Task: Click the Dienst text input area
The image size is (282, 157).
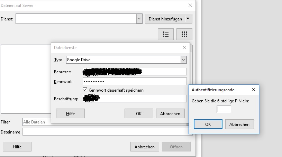Action: coord(76,19)
